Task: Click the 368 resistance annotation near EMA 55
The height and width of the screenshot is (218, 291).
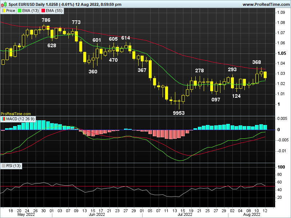Action: pos(256,62)
